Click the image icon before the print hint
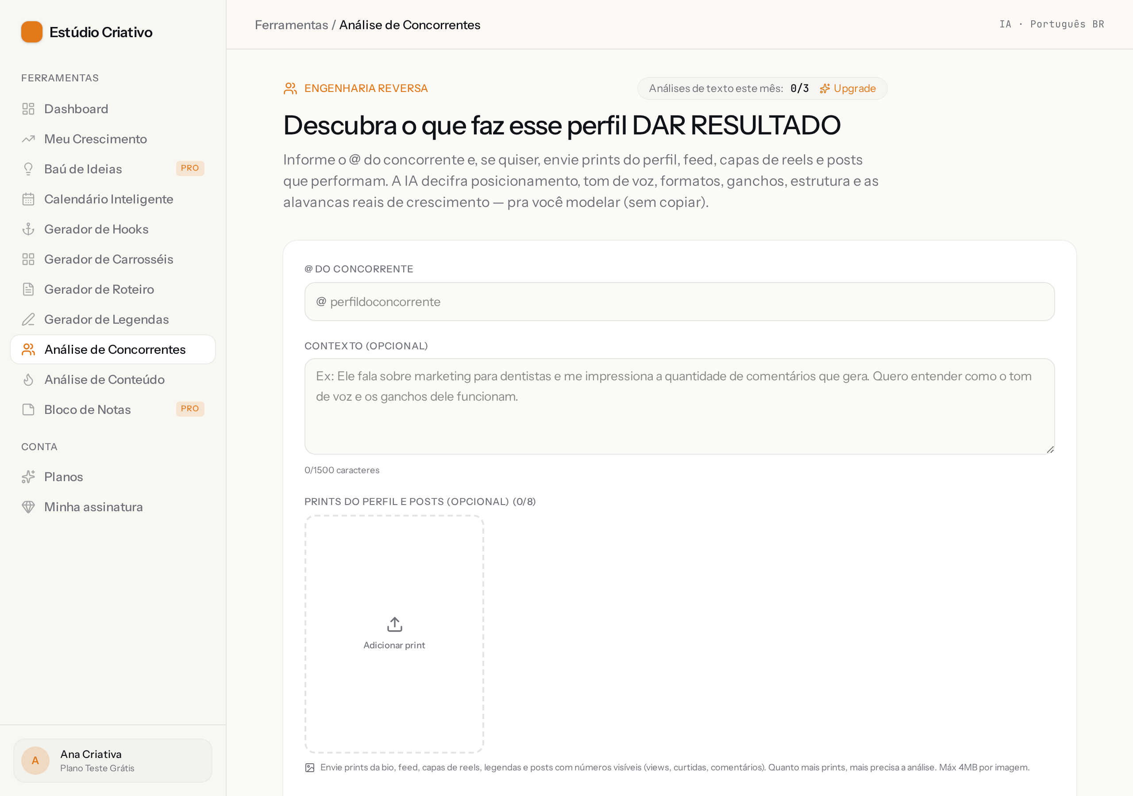The width and height of the screenshot is (1133, 796). (310, 768)
